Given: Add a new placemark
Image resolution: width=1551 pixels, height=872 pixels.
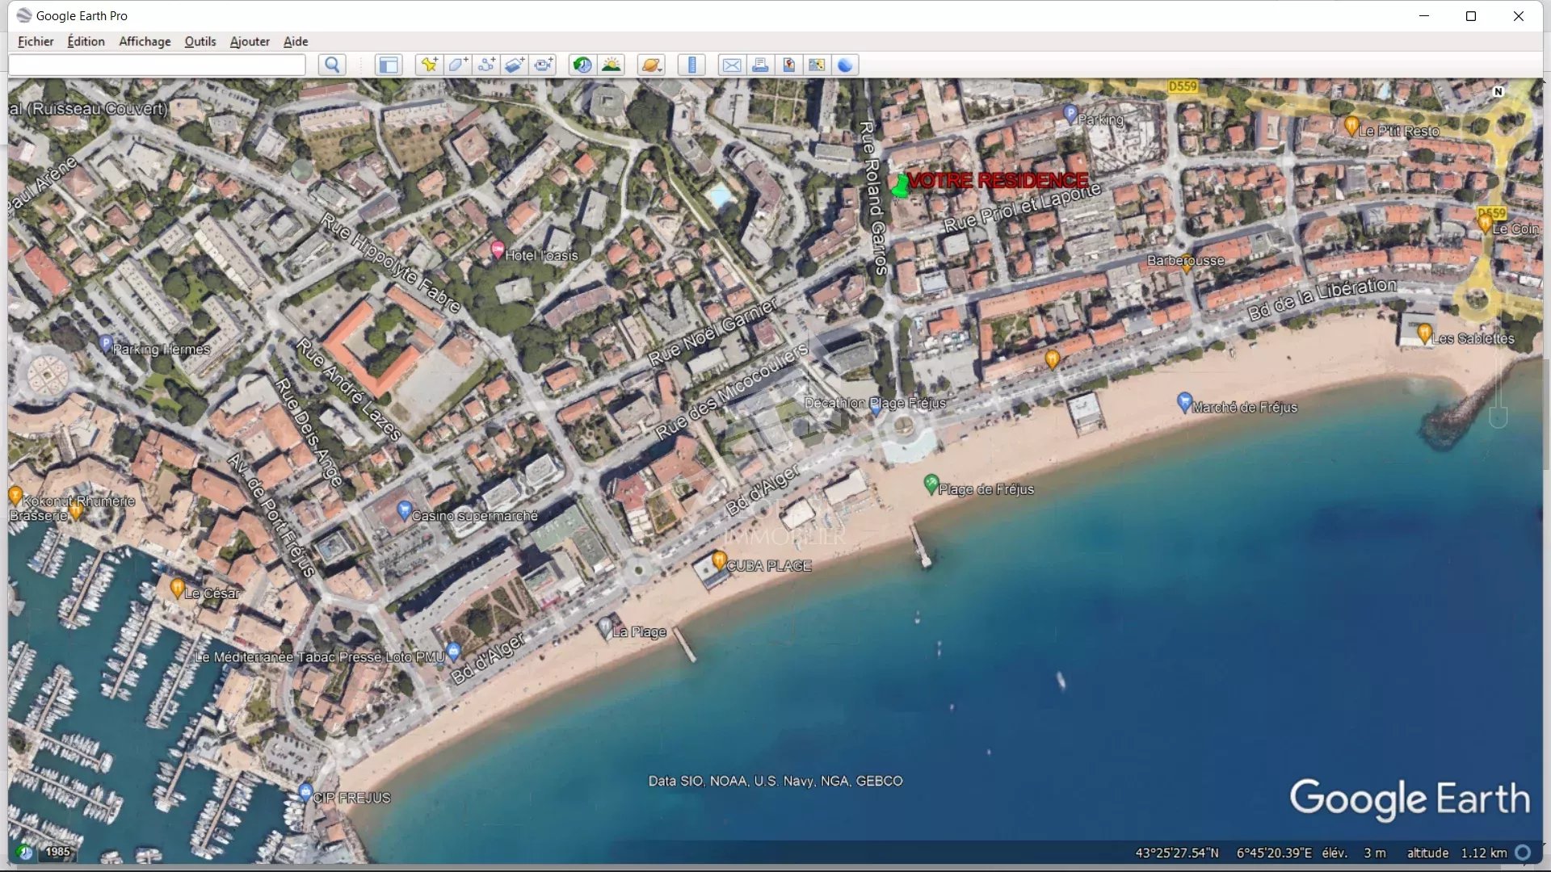Looking at the screenshot, I should tap(429, 65).
